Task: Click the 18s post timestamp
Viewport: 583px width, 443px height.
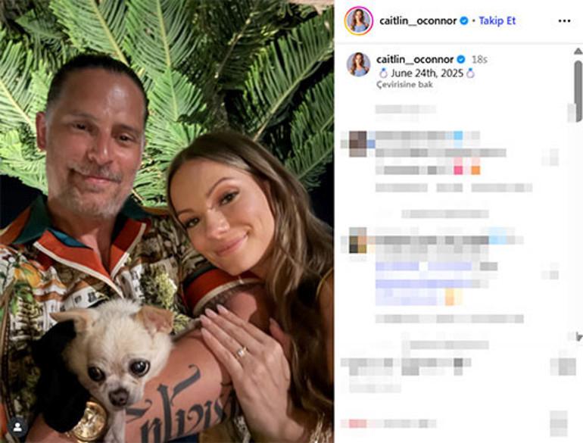Action: pos(479,60)
